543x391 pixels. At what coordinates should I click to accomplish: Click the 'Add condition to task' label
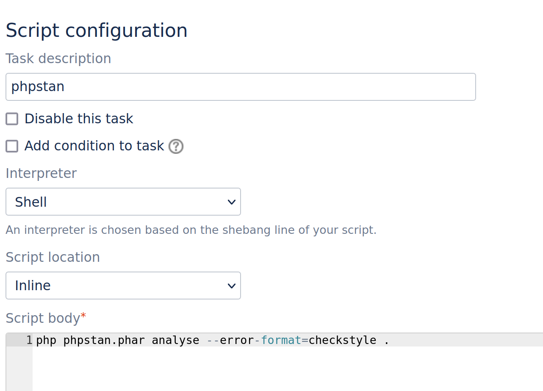pos(94,146)
